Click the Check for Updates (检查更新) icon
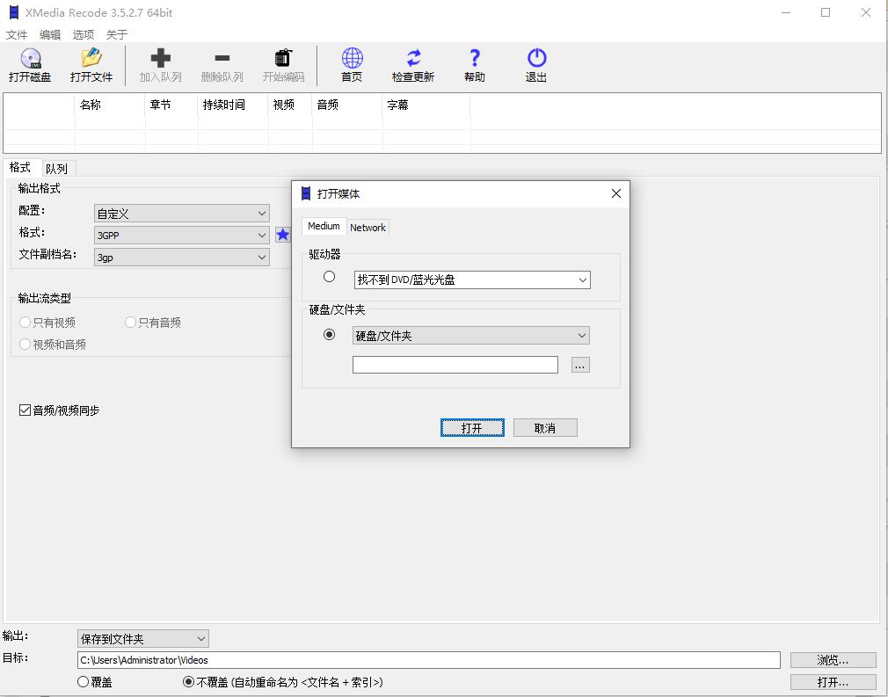 click(413, 58)
